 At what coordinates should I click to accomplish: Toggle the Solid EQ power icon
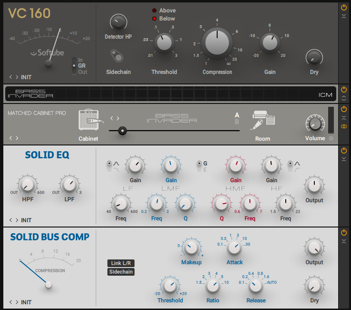344,151
